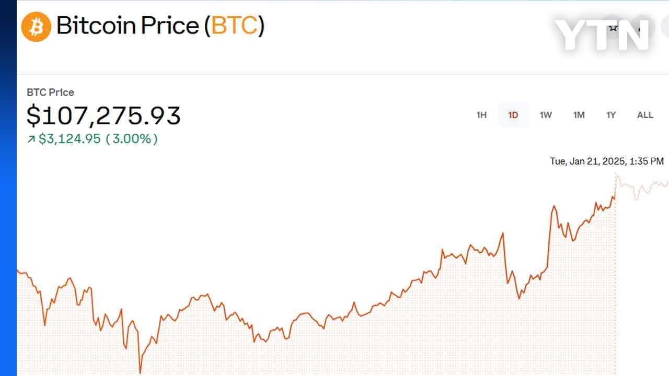Click the faded chart line after the cursor
Screen dimensions: 669x376
(x=643, y=189)
